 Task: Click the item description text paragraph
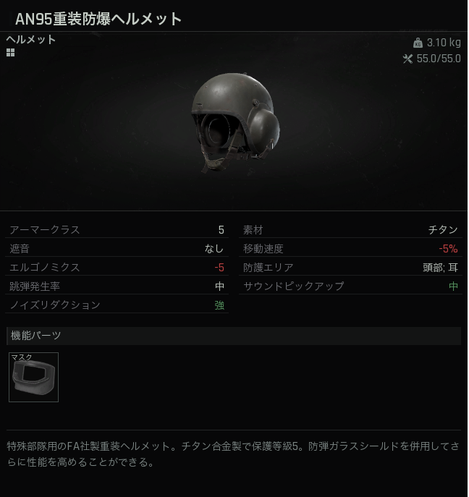pyautogui.click(x=234, y=455)
